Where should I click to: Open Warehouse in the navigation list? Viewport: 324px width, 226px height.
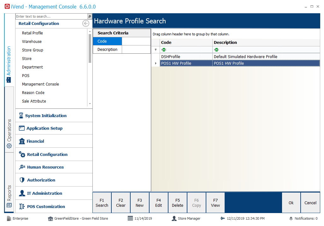pos(32,42)
